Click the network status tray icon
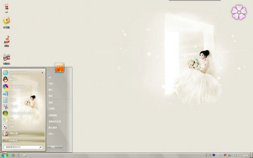This screenshot has height=158, width=253. [229, 155]
